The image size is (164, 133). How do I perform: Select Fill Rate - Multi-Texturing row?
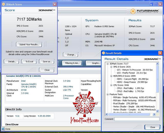[x=135, y=101]
